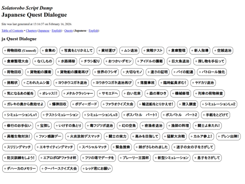Expand the 気になるあの船を quest
The height and width of the screenshot is (184, 245).
click(x=19, y=94)
